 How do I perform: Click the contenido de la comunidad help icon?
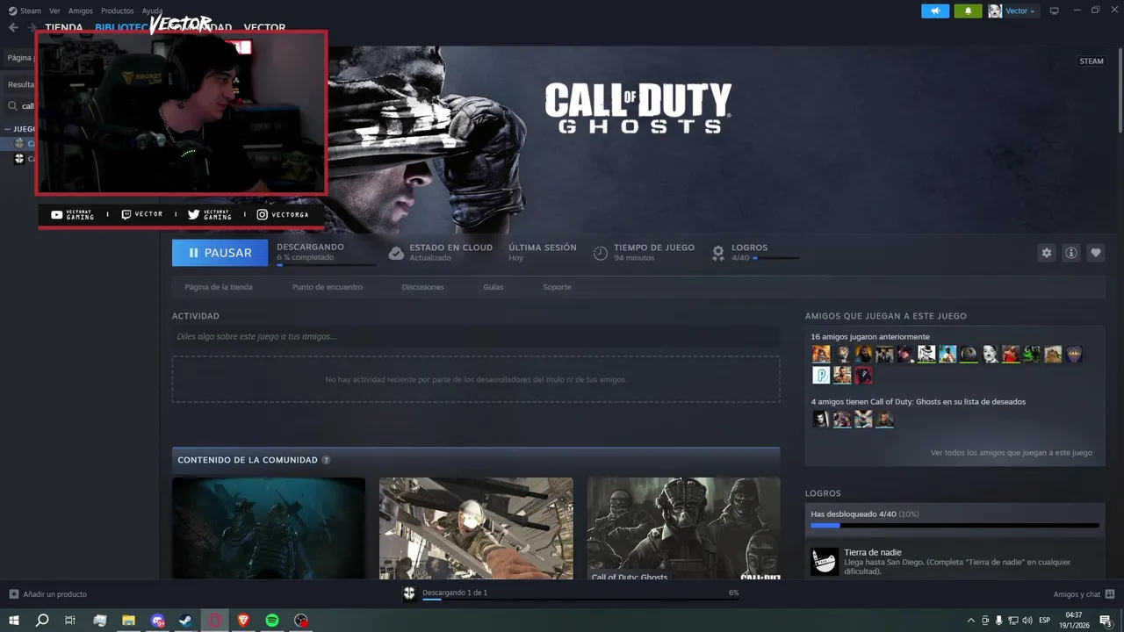click(326, 460)
